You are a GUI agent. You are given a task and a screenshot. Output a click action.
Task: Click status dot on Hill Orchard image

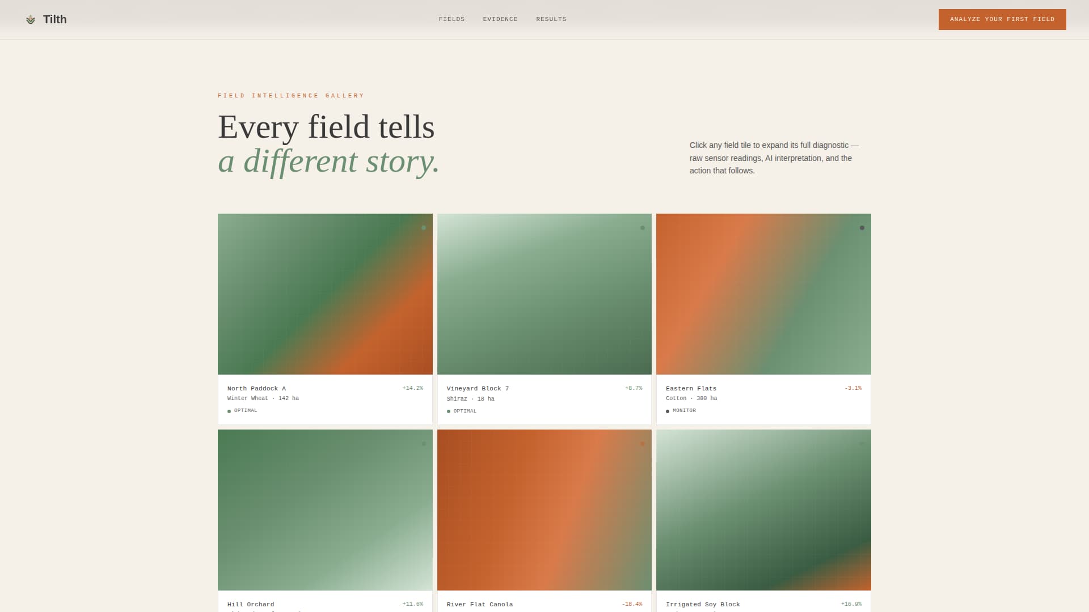click(x=424, y=444)
